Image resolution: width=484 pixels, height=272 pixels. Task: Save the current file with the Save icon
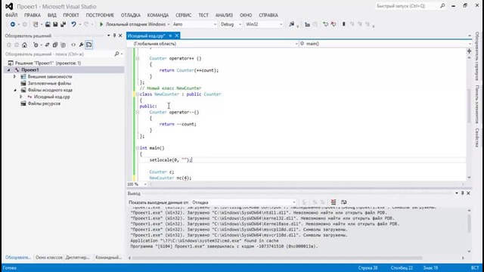[x=55, y=24]
